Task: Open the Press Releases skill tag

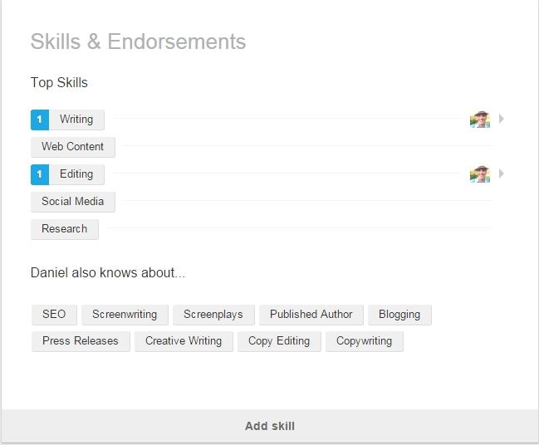Action: (81, 341)
